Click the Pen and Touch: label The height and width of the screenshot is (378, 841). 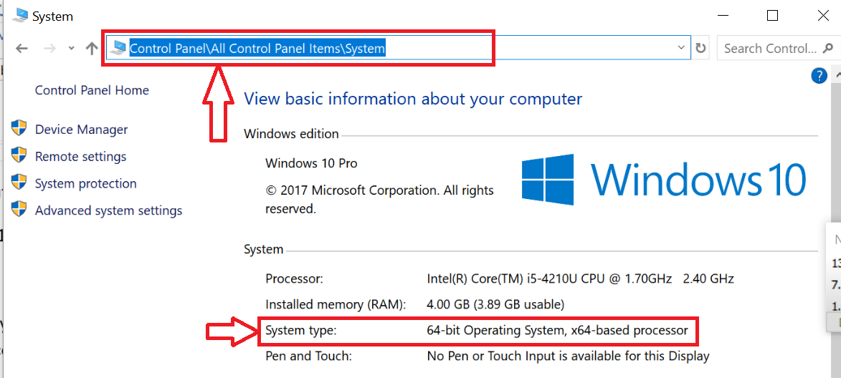tap(309, 356)
